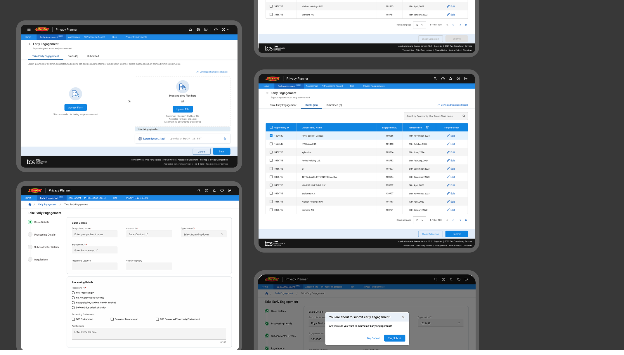Open the hamburger menu beside the logo
Image resolution: width=624 pixels, height=355 pixels.
[x=29, y=29]
